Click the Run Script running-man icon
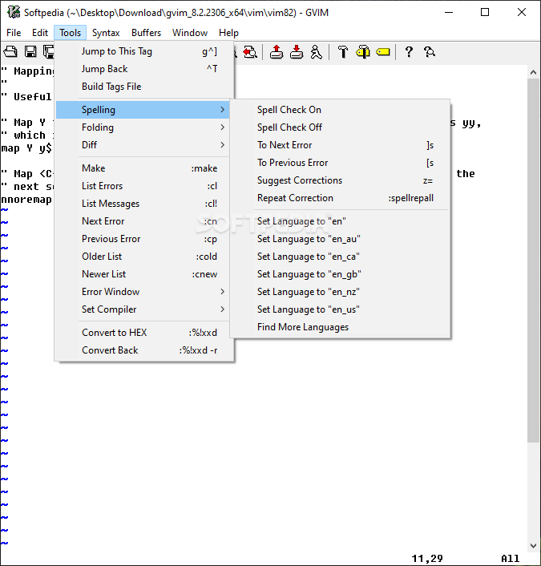The image size is (541, 566). [x=316, y=52]
